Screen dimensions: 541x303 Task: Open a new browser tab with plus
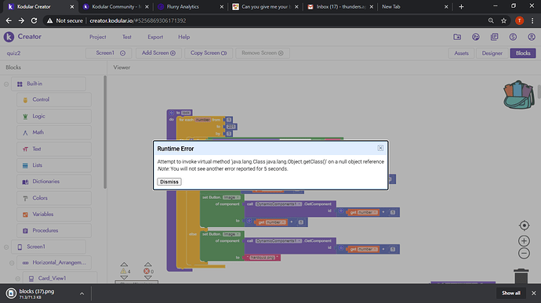[x=461, y=6]
